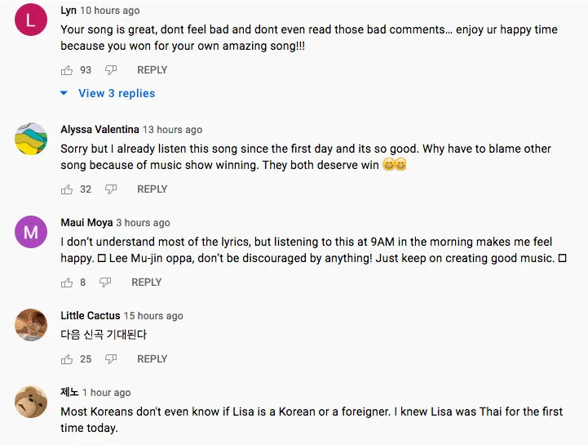Click the Alyssa Valentina username link
Image resolution: width=588 pixels, height=445 pixels.
coord(99,130)
